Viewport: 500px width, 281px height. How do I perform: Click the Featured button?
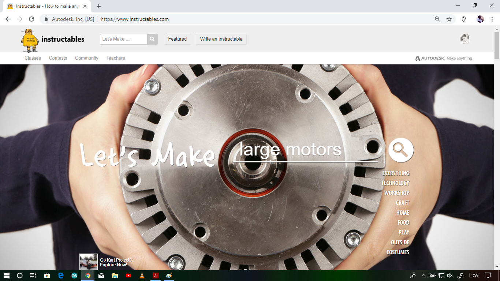[178, 39]
